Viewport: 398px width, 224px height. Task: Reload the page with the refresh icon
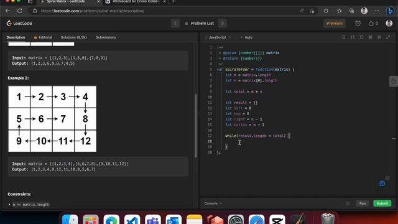[20, 11]
